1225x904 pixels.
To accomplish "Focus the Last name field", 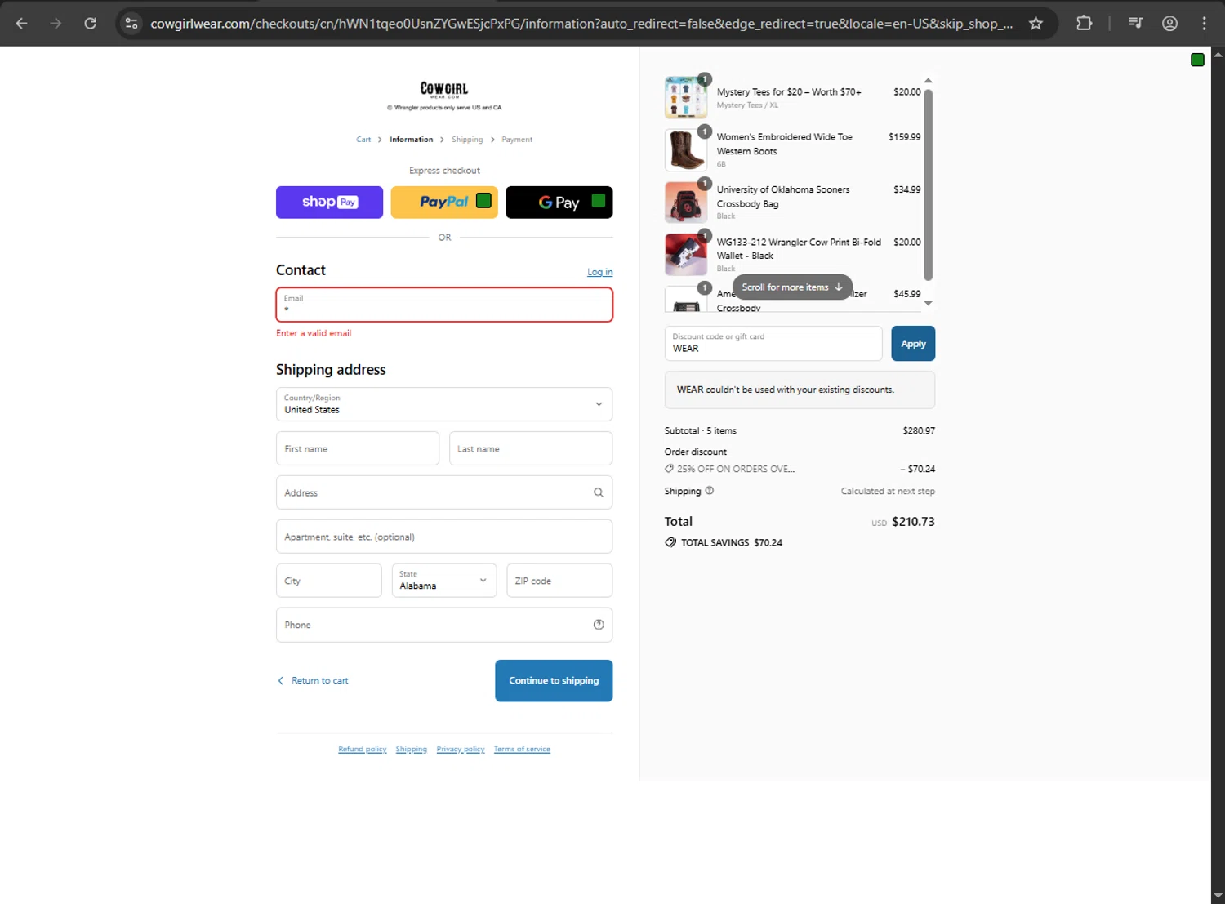I will [531, 448].
